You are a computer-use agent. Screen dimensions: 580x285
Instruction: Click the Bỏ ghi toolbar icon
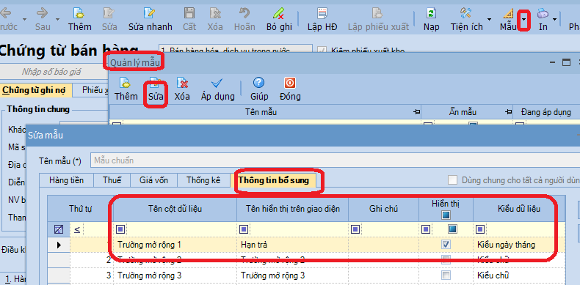[279, 19]
